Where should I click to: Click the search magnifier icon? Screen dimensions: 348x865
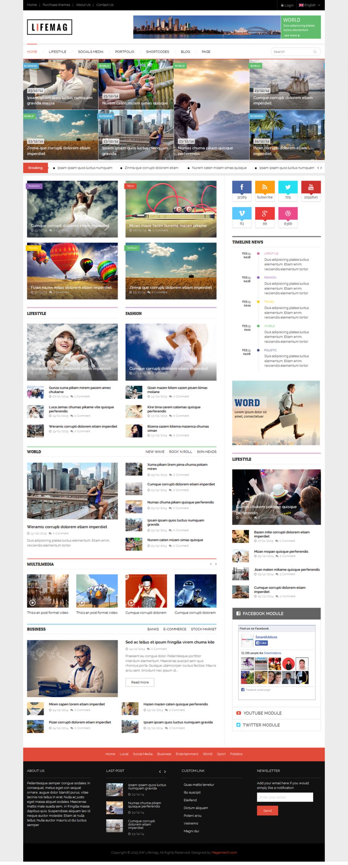[315, 52]
